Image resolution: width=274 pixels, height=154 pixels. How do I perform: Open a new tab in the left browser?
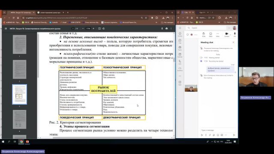[68, 12]
